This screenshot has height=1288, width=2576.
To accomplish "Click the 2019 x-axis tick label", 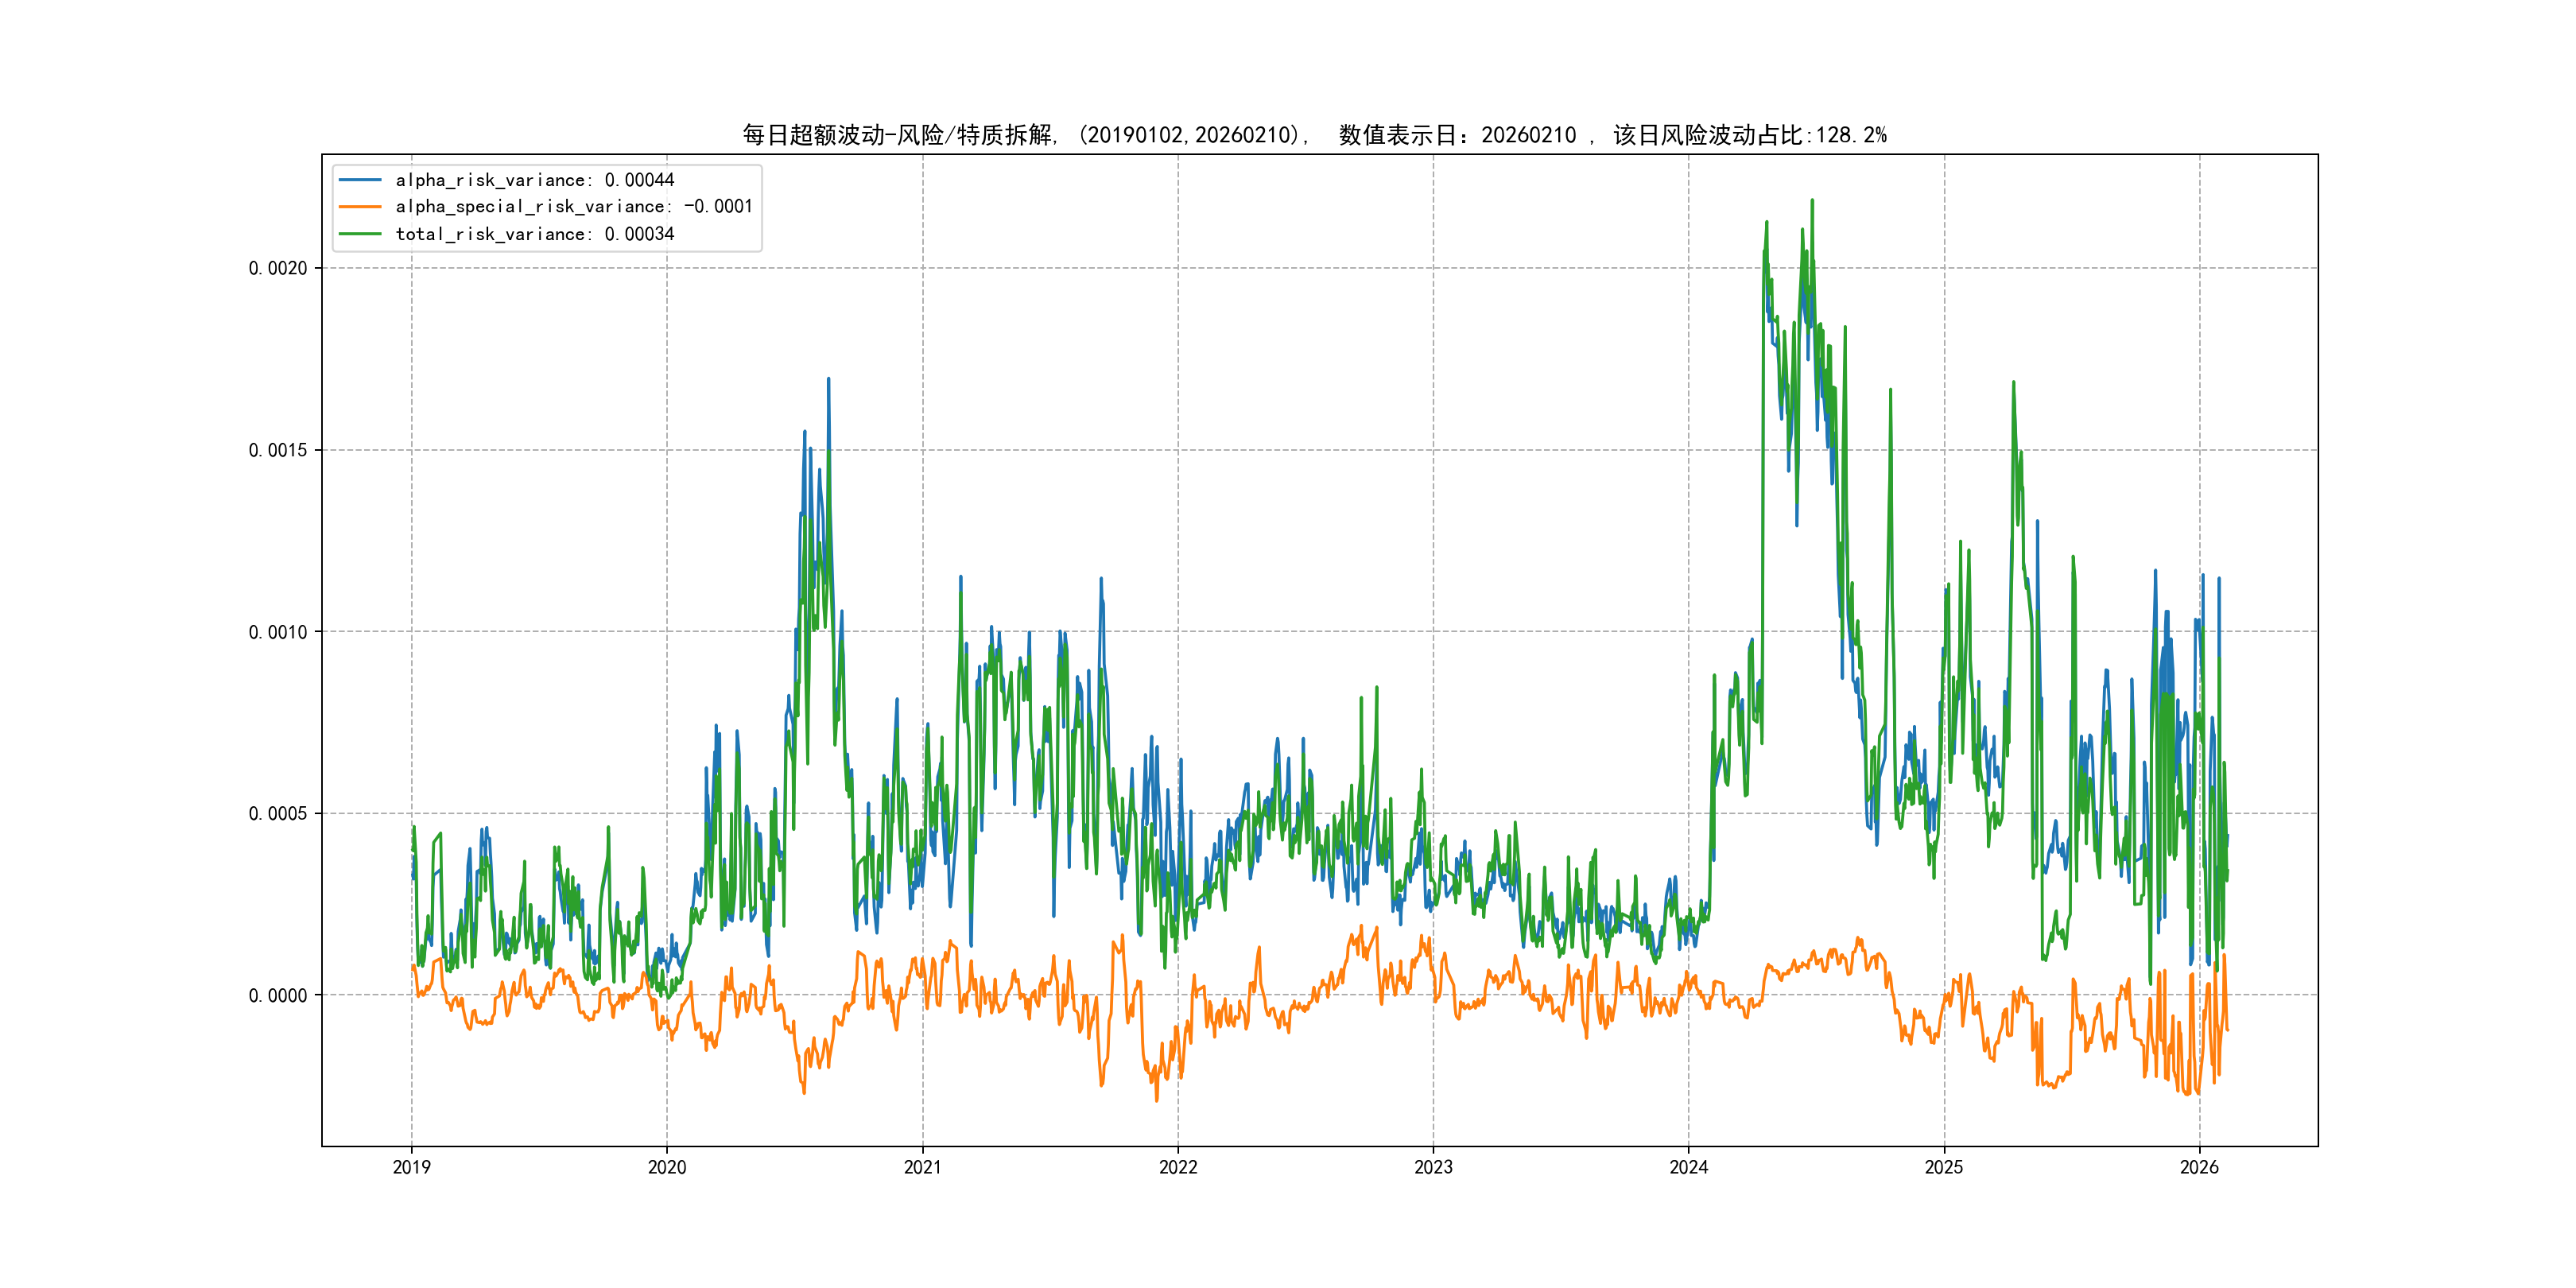I will (411, 1167).
